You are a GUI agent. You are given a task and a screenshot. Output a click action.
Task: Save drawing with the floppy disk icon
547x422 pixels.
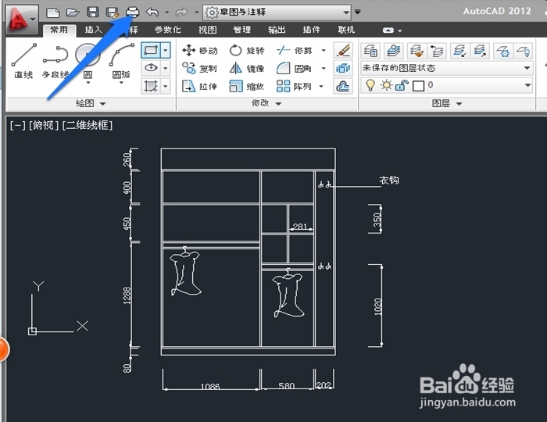[x=93, y=13]
